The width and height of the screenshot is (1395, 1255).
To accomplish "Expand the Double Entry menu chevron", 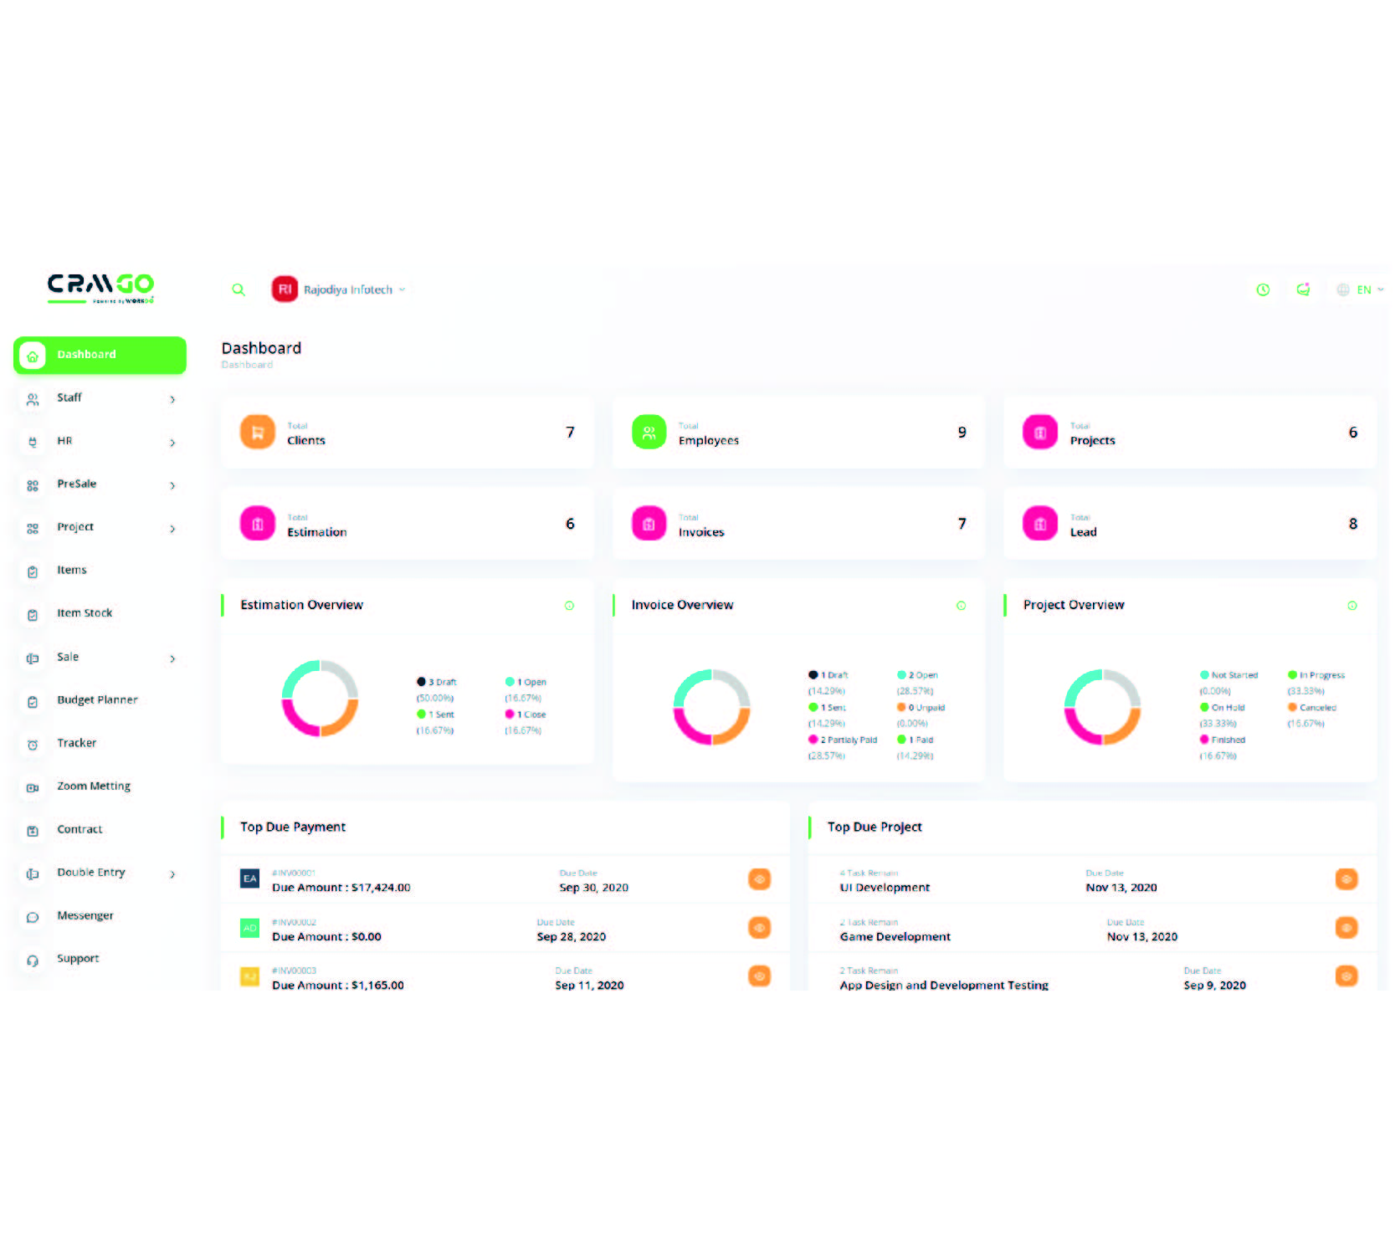I will click(172, 874).
